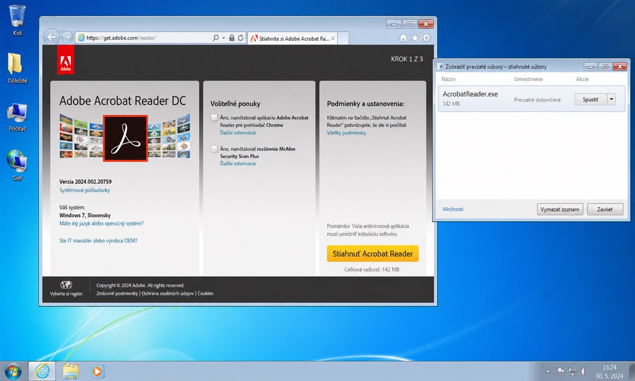Open Zmluvné podmienky footer link
The image size is (635, 381).
(x=117, y=293)
